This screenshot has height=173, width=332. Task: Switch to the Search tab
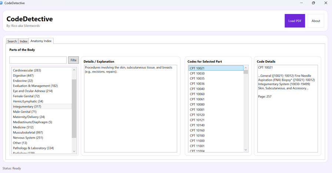pyautogui.click(x=12, y=41)
